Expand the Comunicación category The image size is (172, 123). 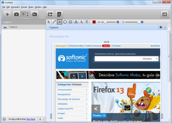pos(72,90)
